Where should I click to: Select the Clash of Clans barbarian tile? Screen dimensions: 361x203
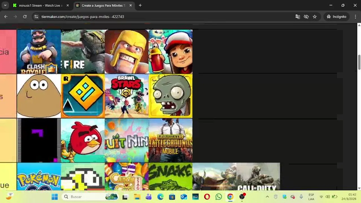127,52
